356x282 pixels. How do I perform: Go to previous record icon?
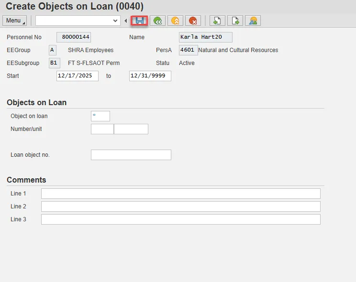(x=217, y=21)
